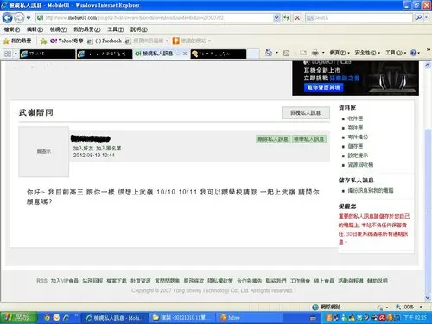The image size is (432, 324).
Task: Click the Home icon in command bar
Action: pyautogui.click(x=269, y=53)
